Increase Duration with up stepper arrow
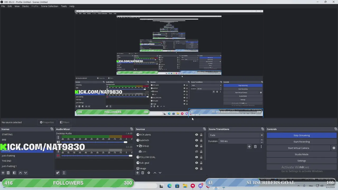 (262, 140)
